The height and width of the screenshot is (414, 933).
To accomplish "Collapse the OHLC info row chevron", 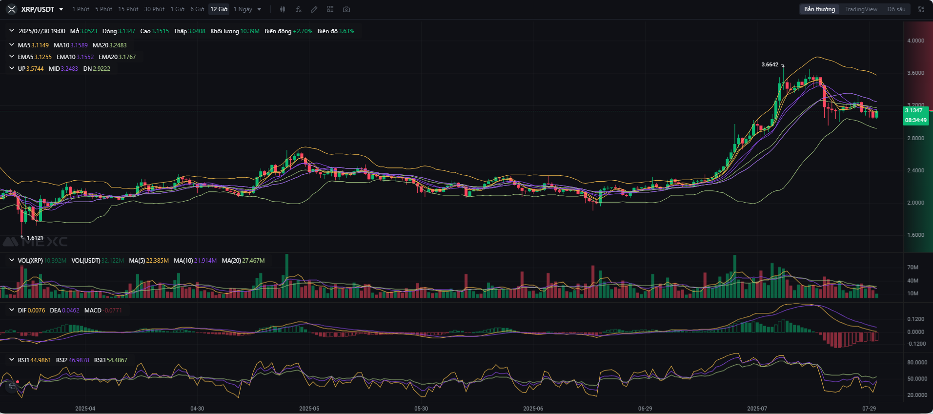I will click(12, 31).
